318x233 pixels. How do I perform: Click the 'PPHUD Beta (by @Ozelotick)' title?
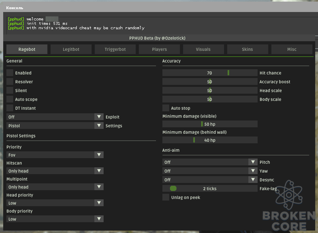pyautogui.click(x=157, y=38)
